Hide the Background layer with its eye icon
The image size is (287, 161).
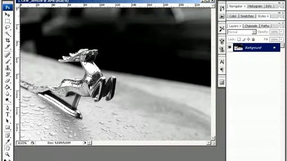(x=230, y=47)
